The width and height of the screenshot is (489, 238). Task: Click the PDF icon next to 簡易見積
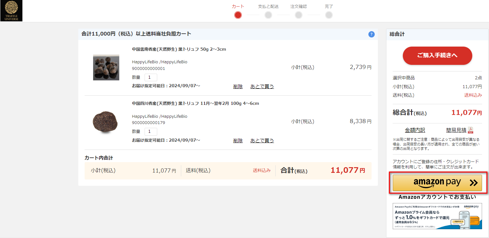coord(470,130)
